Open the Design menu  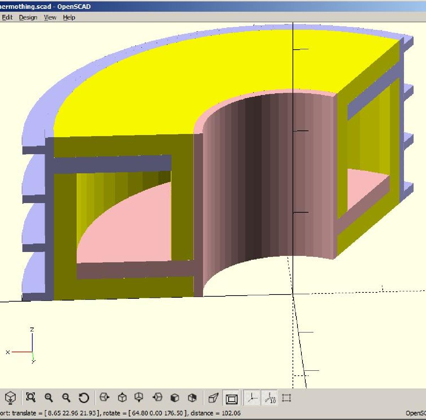(x=28, y=17)
